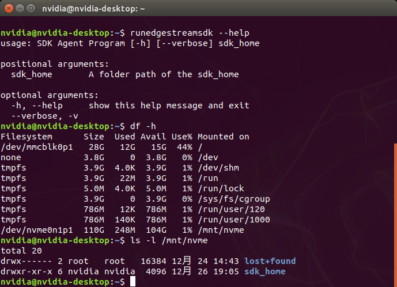This screenshot has width=397, height=287.
Task: Click the 'none' filesystem entry
Action: coord(11,157)
